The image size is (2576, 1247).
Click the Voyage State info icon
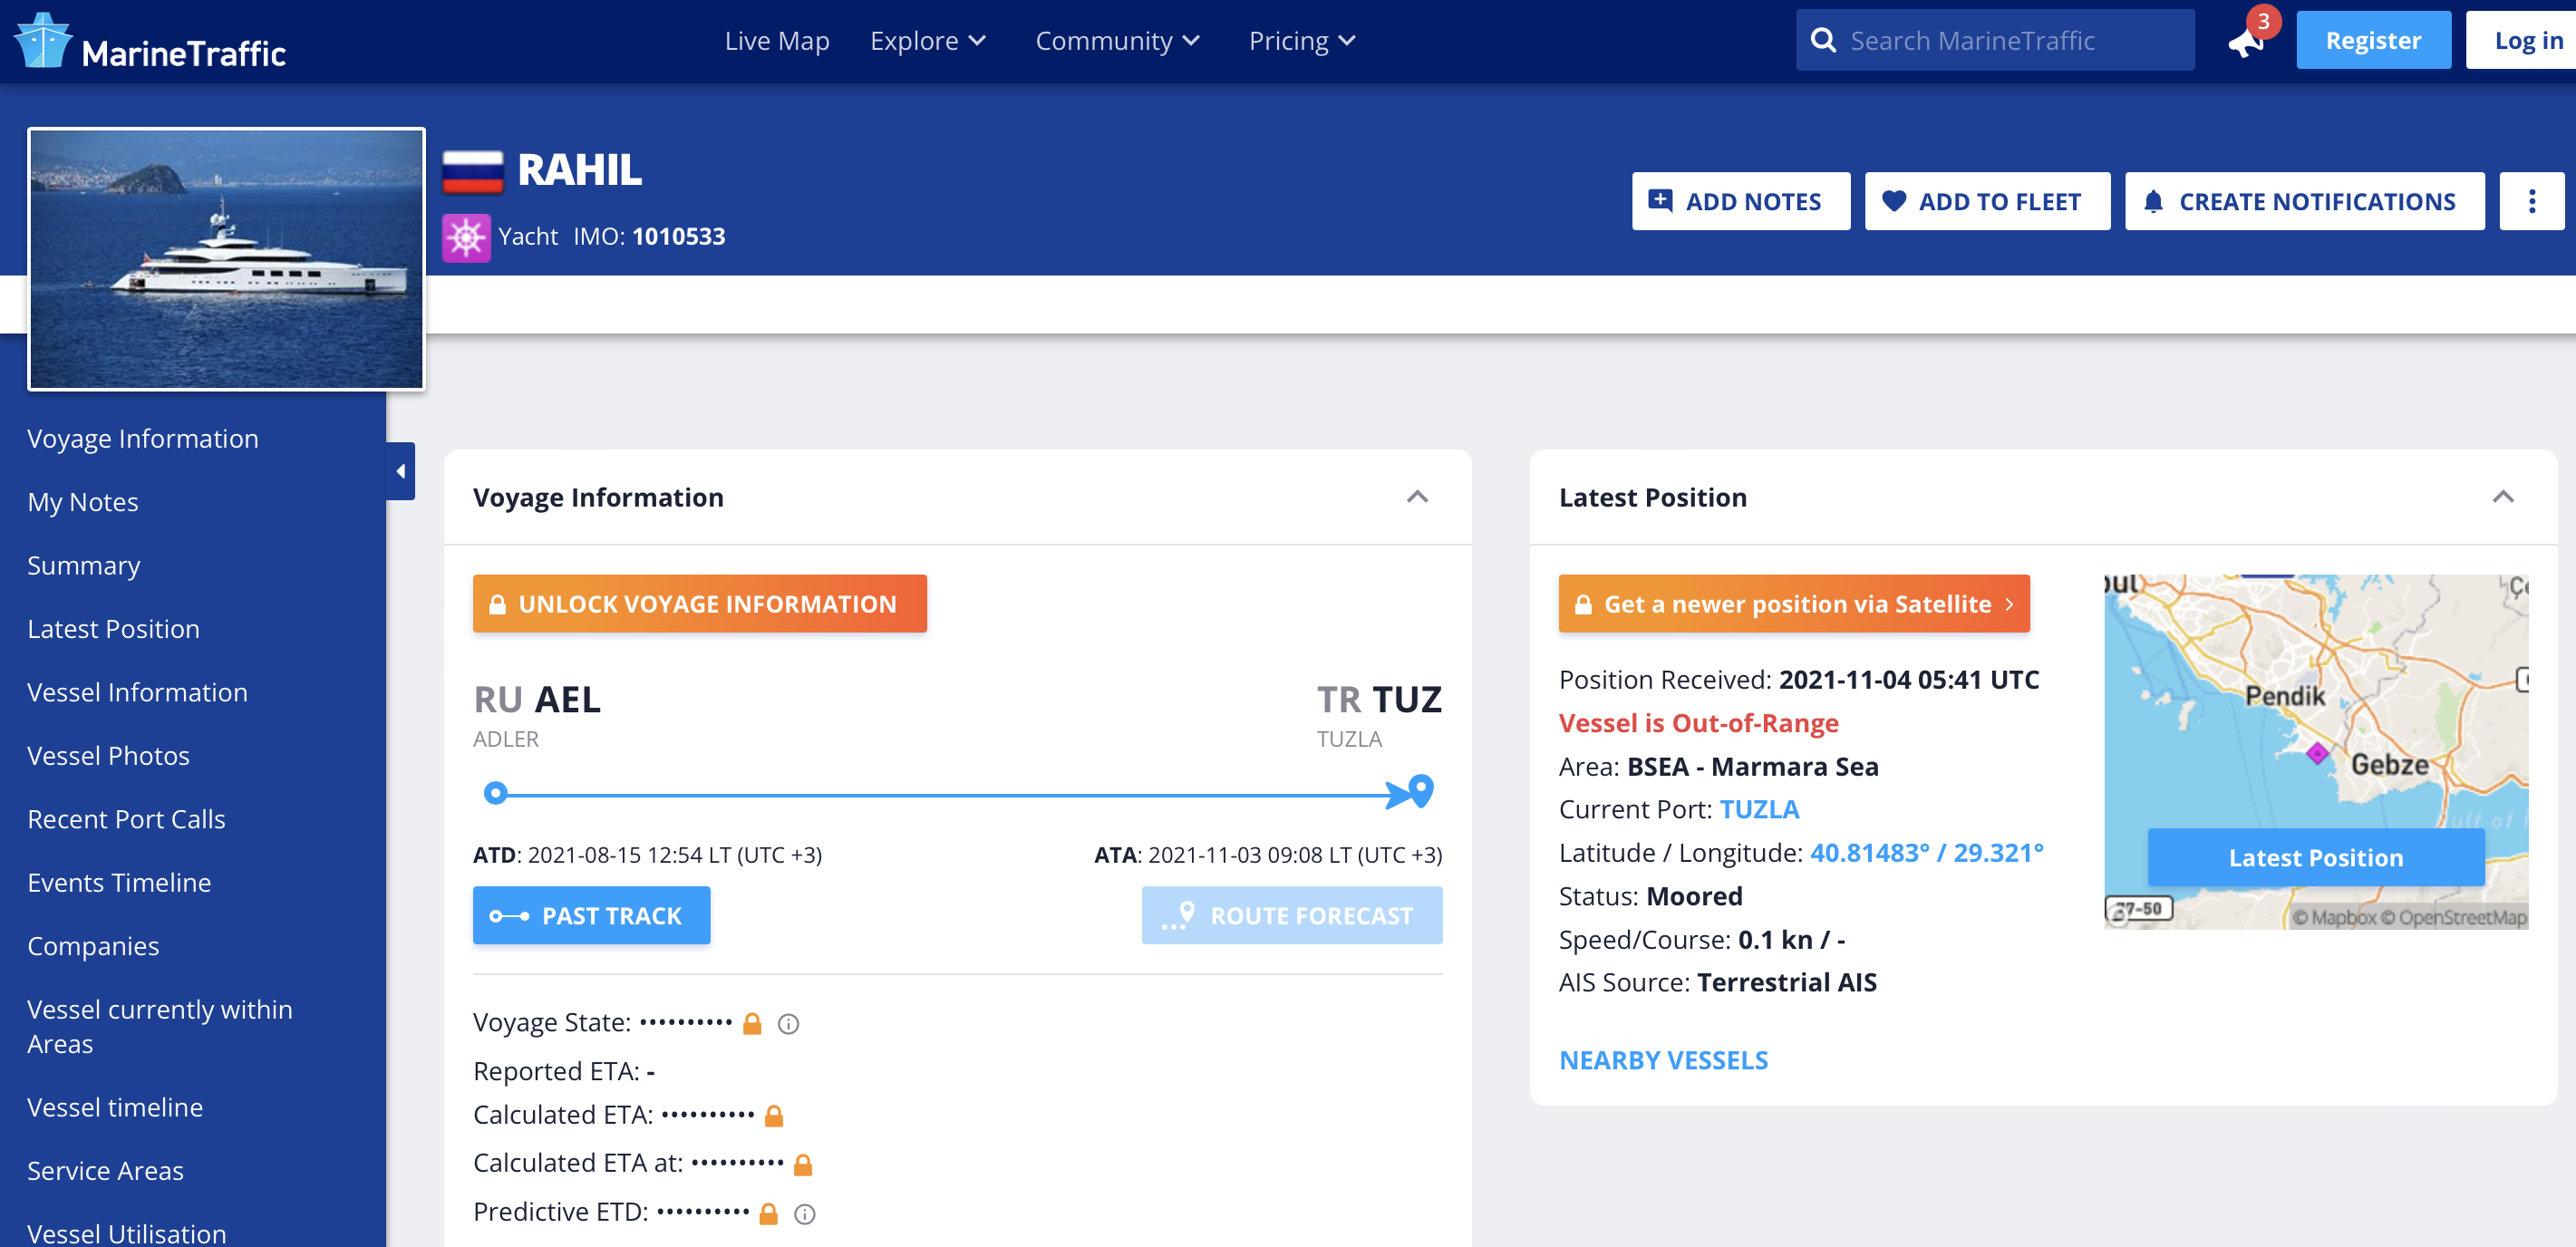pyautogui.click(x=788, y=1023)
